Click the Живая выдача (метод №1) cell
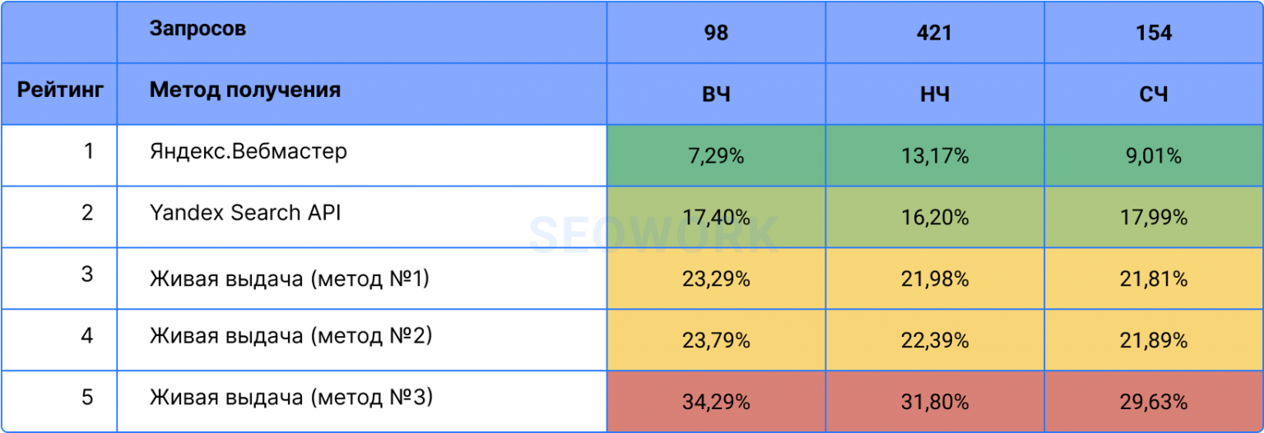 [x=290, y=279]
